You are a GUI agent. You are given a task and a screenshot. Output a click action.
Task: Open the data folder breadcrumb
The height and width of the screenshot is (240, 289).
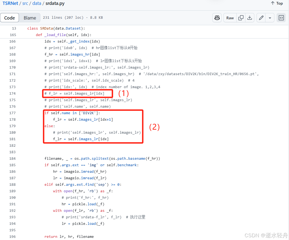click(x=37, y=3)
